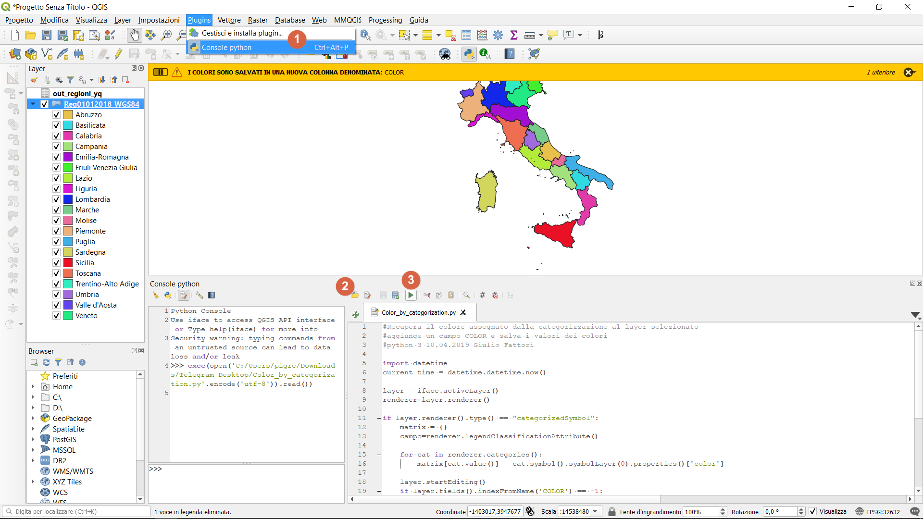Collapse the Reg01012018_WGS84 layer tree
This screenshot has height=519, width=923.
33,104
